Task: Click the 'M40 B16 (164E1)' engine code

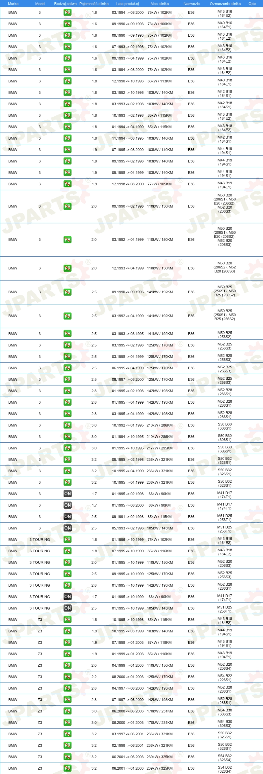Action: coord(225,25)
